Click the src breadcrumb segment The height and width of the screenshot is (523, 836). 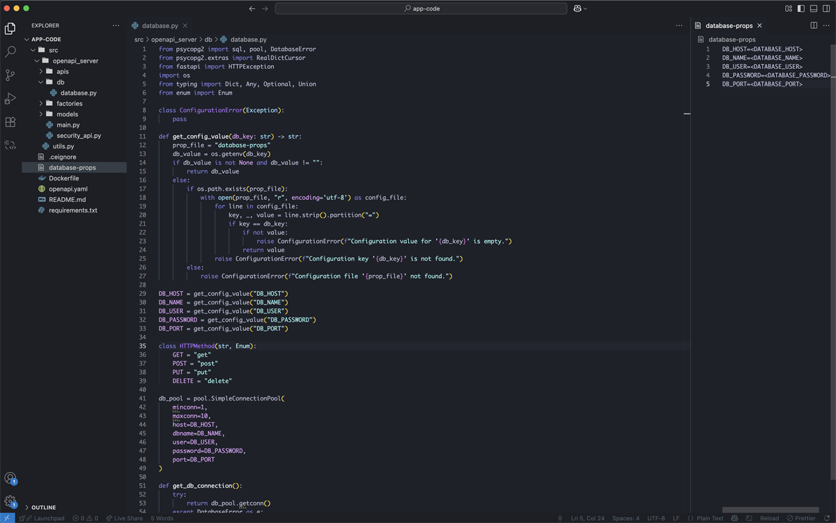pos(139,40)
